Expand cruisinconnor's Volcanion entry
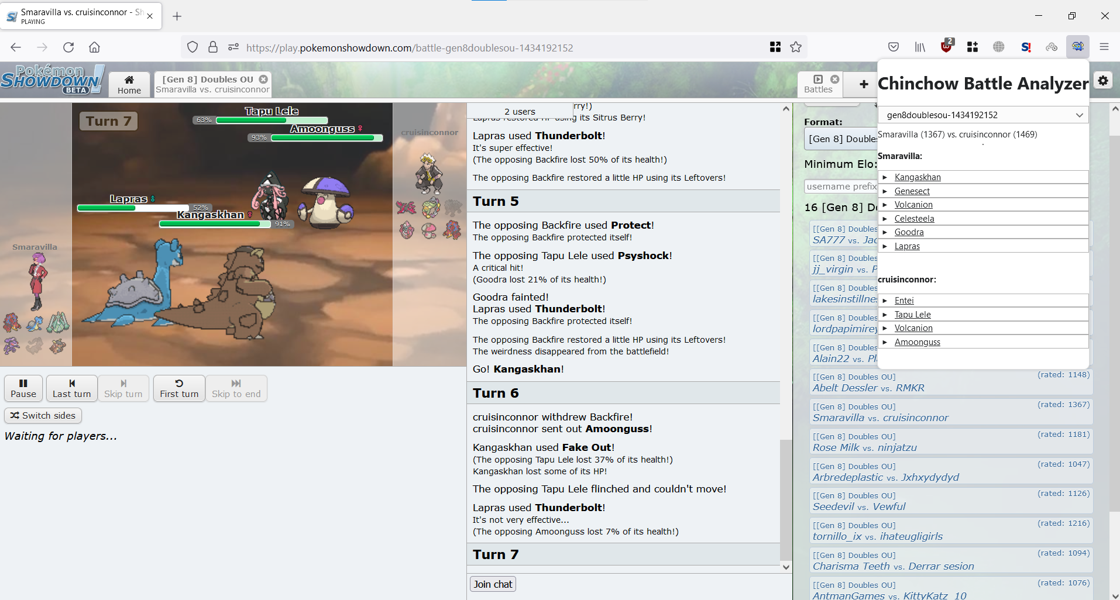The width and height of the screenshot is (1120, 600). (x=983, y=328)
